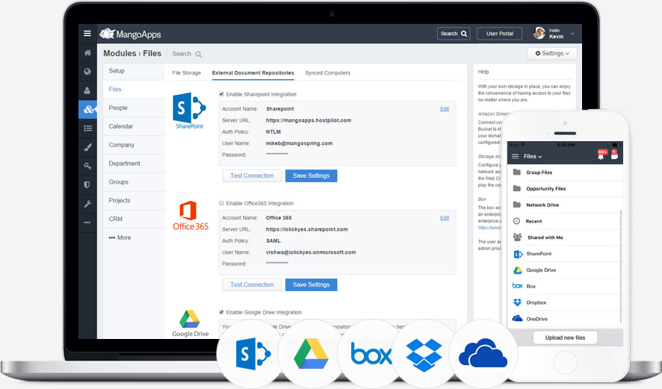
Task: Open chat messages icon on phone
Action: click(614, 155)
